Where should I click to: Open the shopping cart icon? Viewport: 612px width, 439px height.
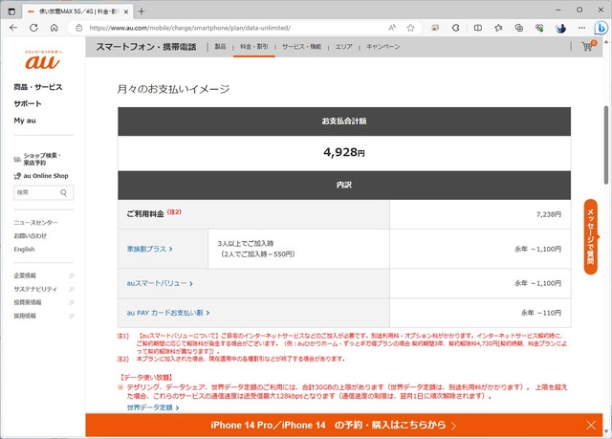click(588, 47)
